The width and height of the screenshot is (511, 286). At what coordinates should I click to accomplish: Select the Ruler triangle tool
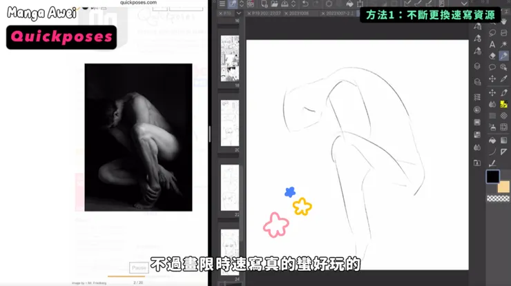click(504, 152)
